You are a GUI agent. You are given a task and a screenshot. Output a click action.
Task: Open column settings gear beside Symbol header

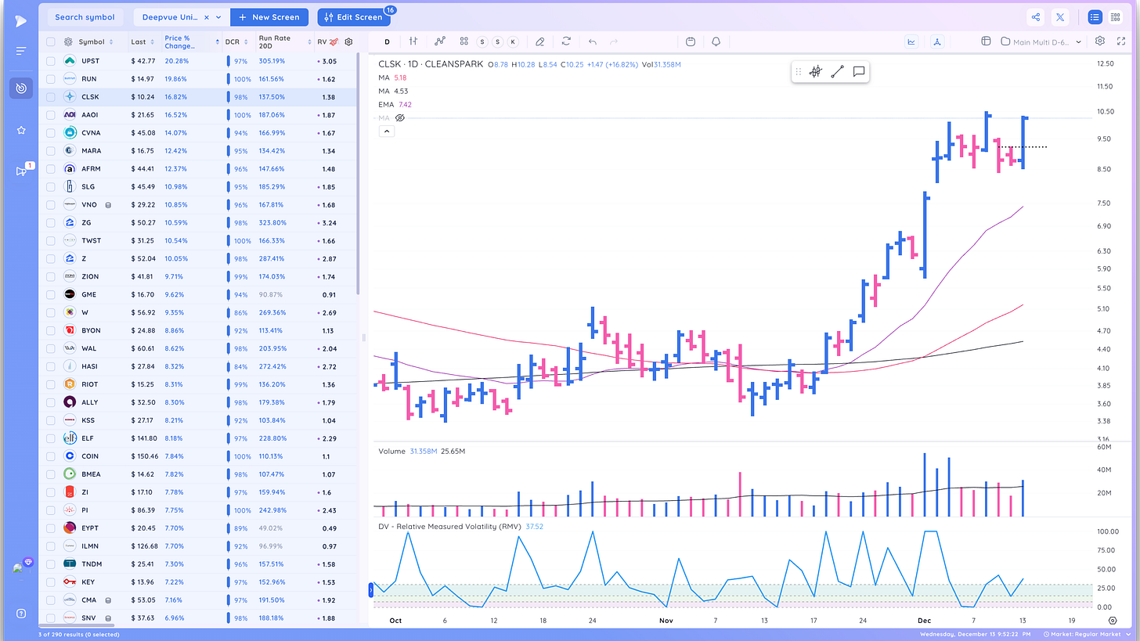click(x=69, y=41)
